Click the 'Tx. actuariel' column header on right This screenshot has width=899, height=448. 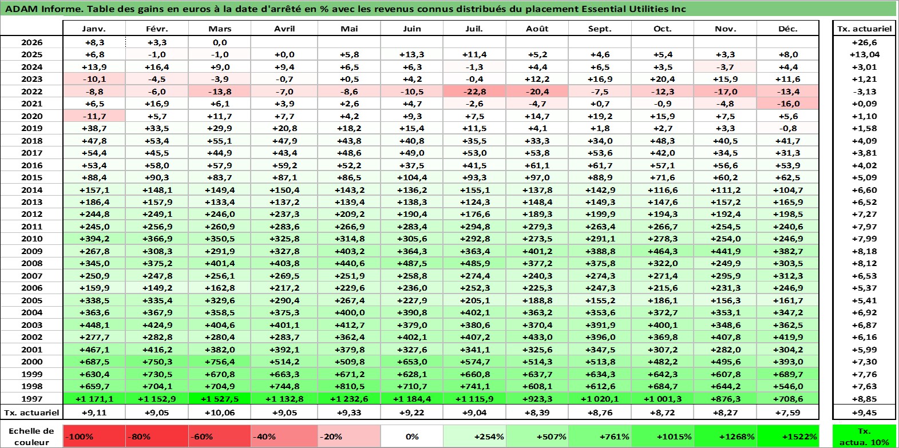tap(864, 29)
